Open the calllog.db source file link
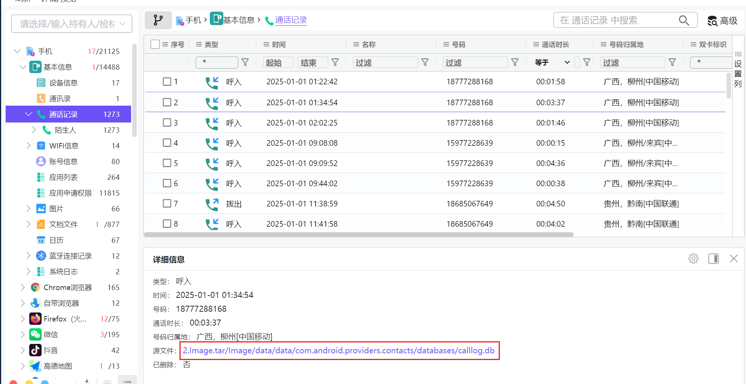The image size is (746, 384). [x=338, y=351]
